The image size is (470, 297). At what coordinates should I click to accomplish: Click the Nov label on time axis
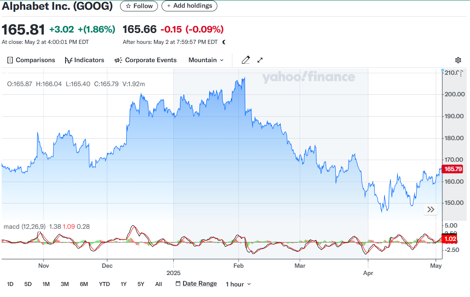click(44, 266)
